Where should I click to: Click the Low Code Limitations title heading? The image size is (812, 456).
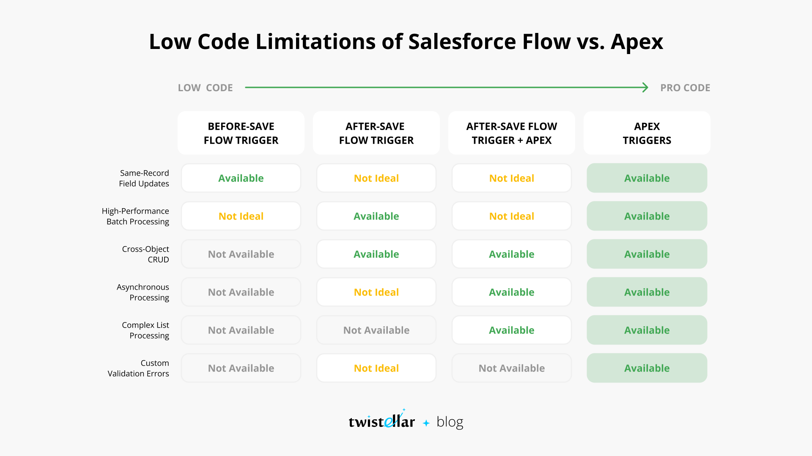point(406,42)
